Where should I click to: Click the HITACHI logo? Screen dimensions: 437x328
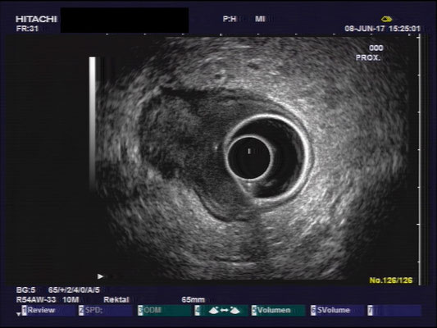pos(36,19)
